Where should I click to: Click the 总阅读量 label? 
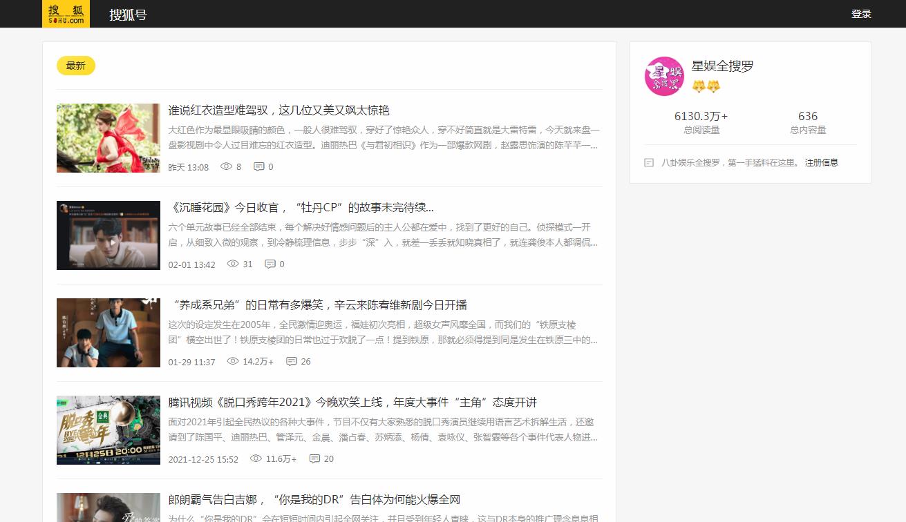[701, 130]
